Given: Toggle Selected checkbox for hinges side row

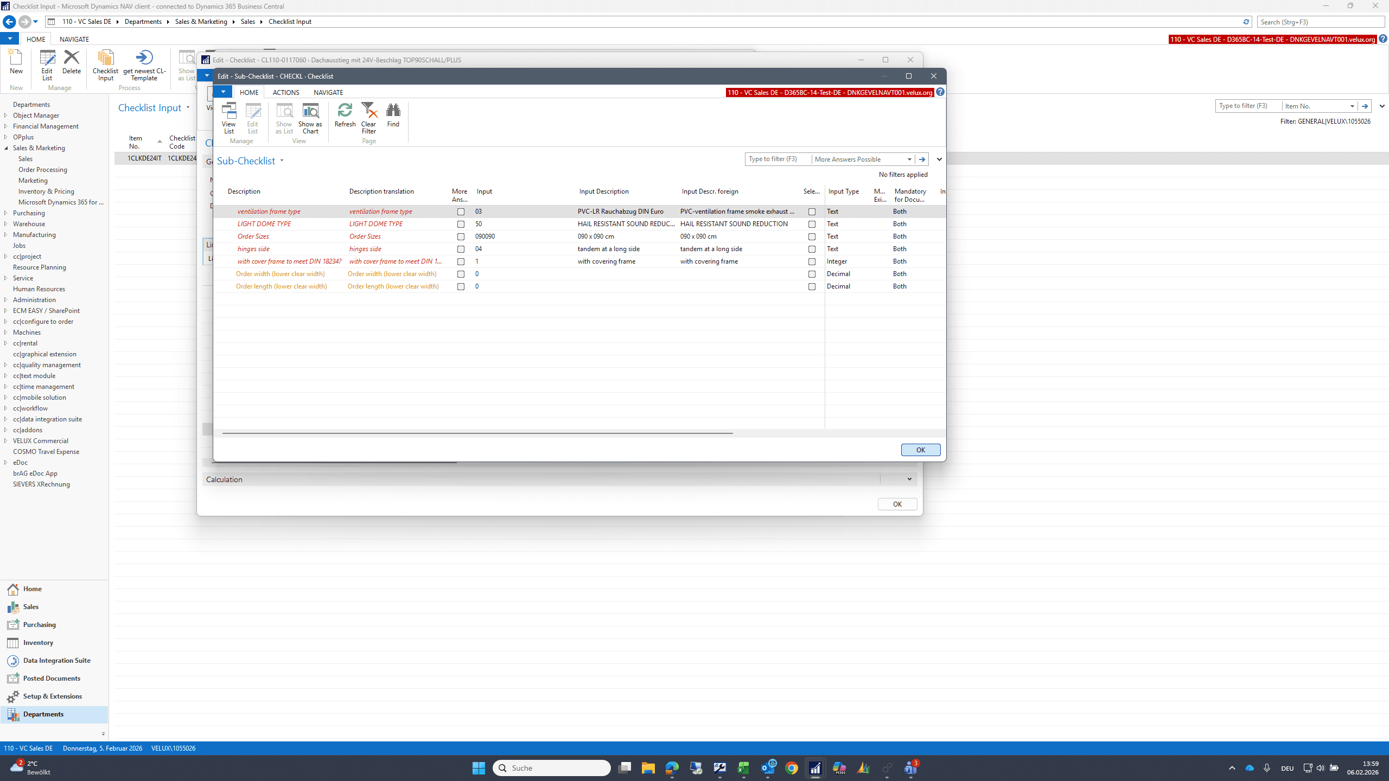Looking at the screenshot, I should [812, 249].
